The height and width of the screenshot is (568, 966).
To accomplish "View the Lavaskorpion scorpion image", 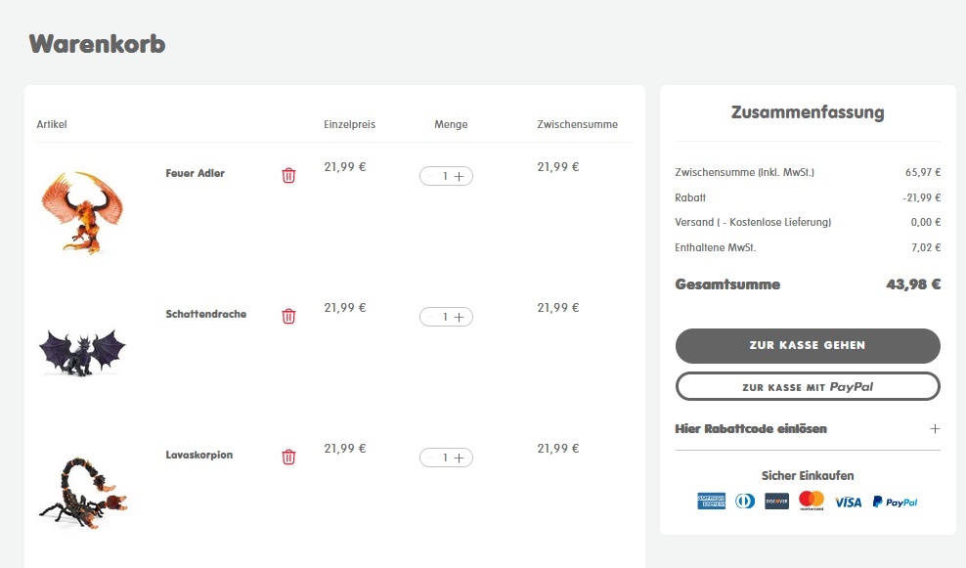I will tap(82, 493).
